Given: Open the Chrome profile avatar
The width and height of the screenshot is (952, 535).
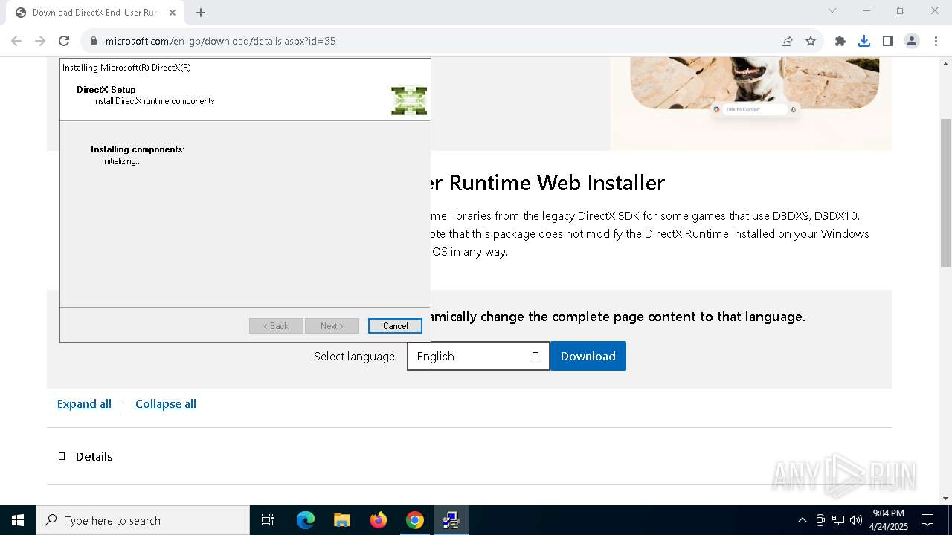Looking at the screenshot, I should pos(912,41).
